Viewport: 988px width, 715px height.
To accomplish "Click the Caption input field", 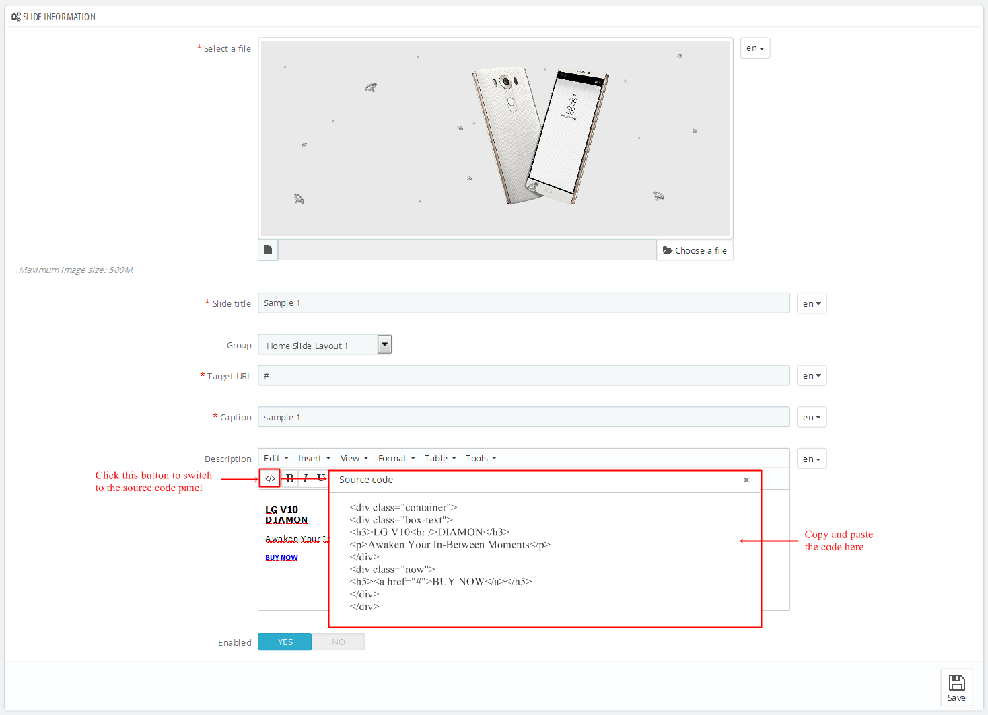I will (524, 417).
